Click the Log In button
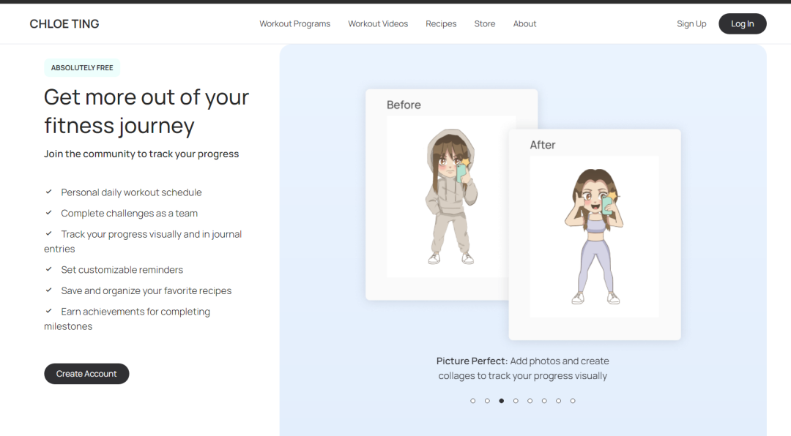Viewport: 791px width, 436px height. [742, 23]
